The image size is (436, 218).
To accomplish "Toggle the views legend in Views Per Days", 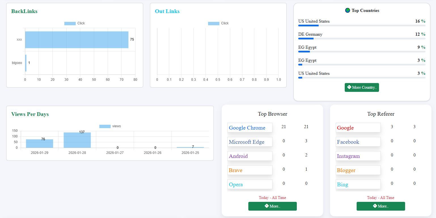I will 110,126.
